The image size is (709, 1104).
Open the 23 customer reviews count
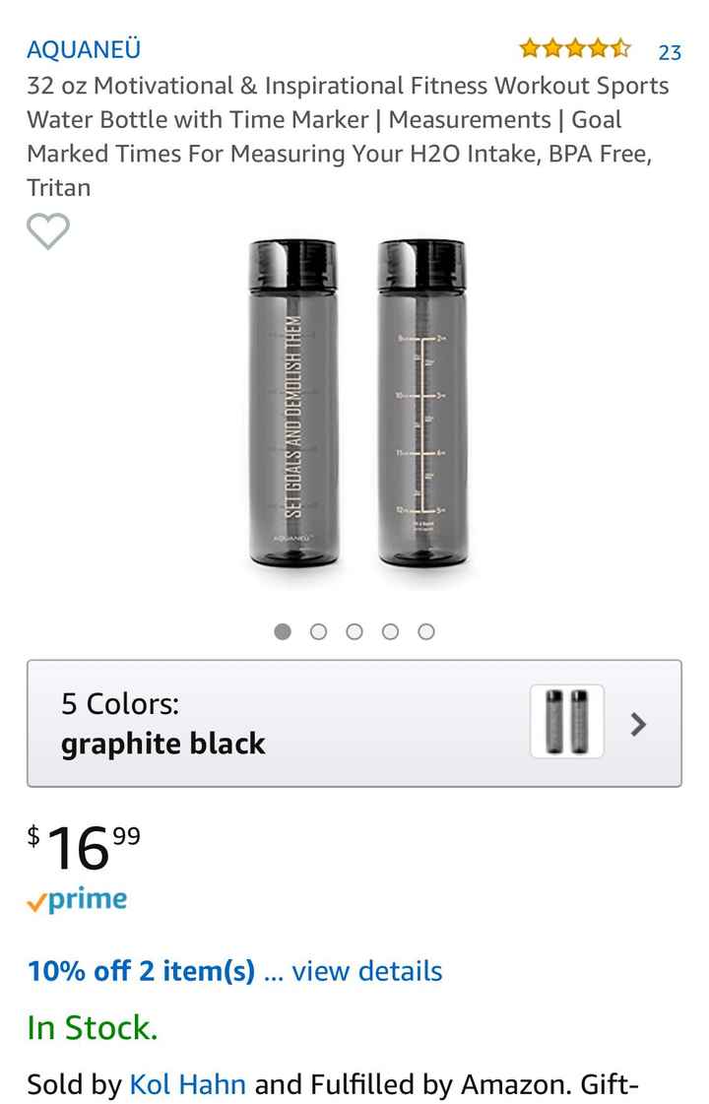pos(670,52)
